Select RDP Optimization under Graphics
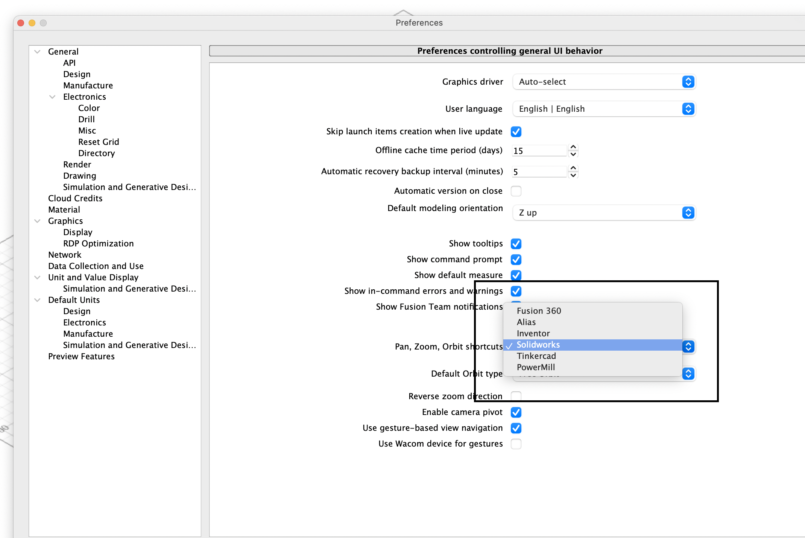The image size is (805, 538). tap(99, 244)
